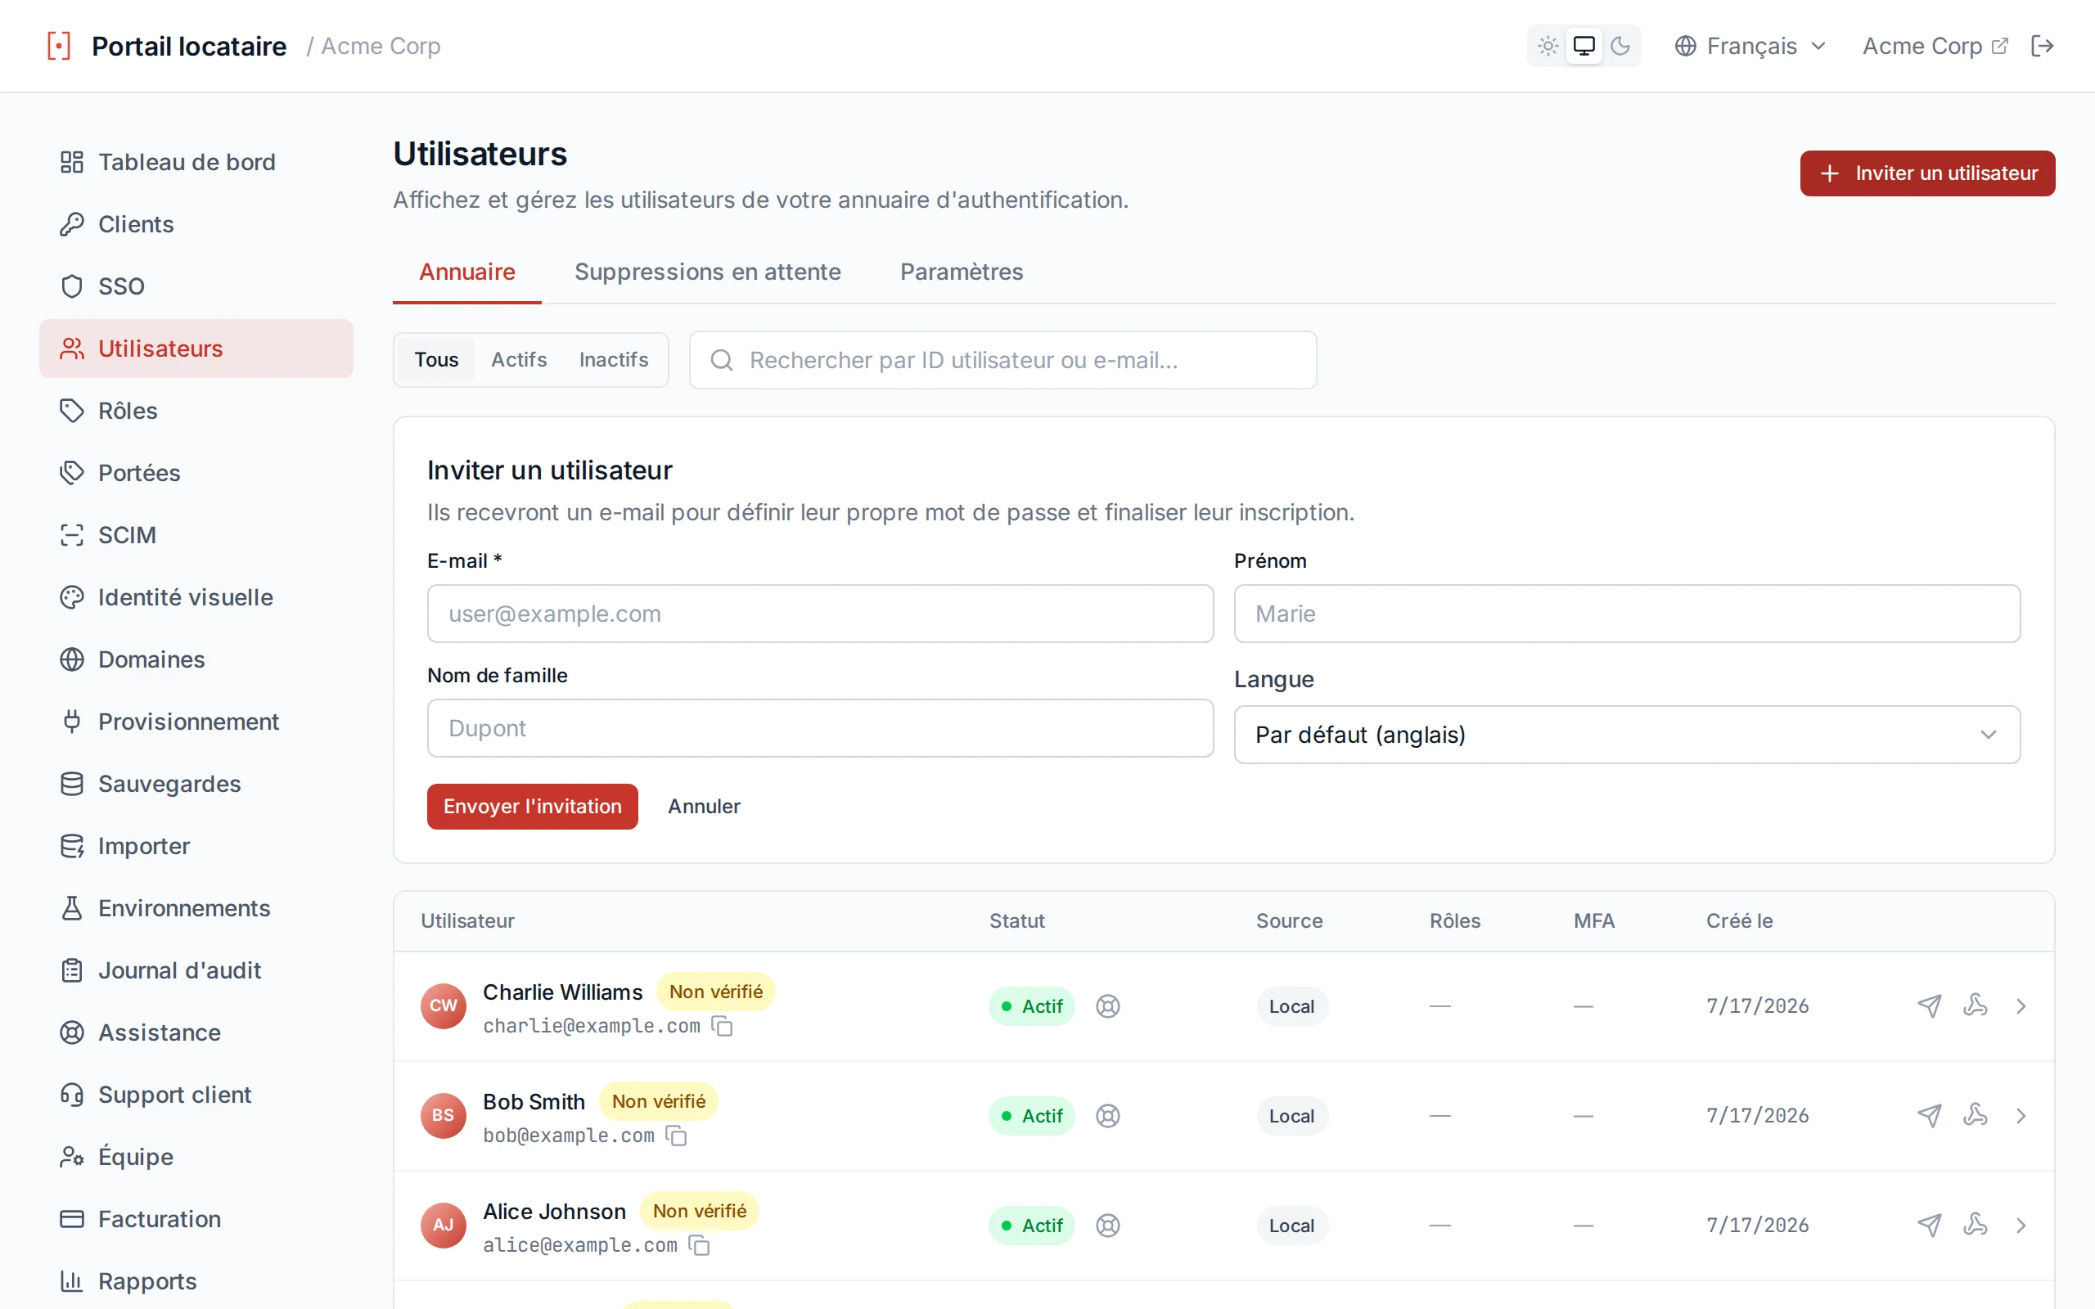This screenshot has height=1309, width=2095.
Task: Click the Portail locataire logo icon
Action: click(59, 46)
